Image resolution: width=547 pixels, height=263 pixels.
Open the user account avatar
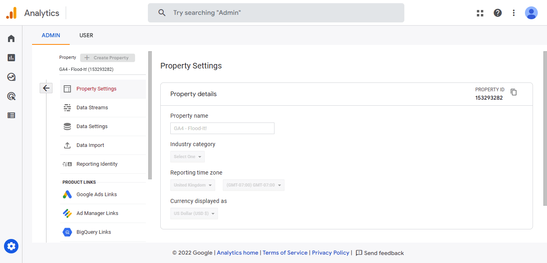pos(531,13)
